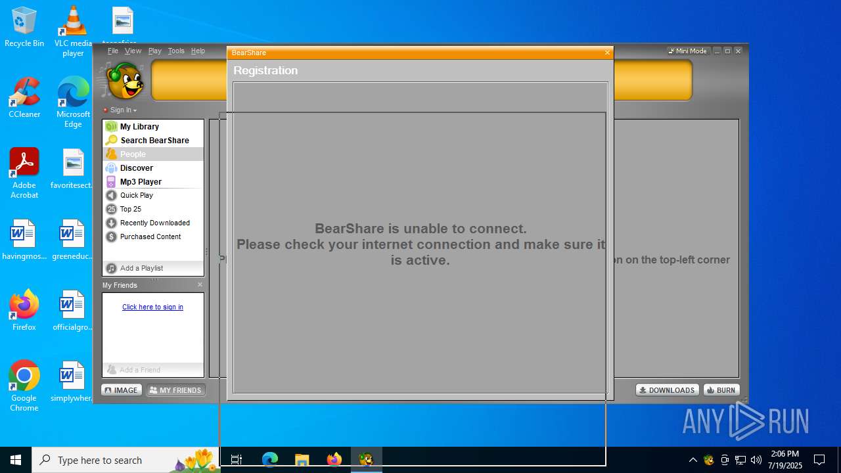The height and width of the screenshot is (473, 841).
Task: Open CCleaner desktop shortcut
Action: pos(24,98)
